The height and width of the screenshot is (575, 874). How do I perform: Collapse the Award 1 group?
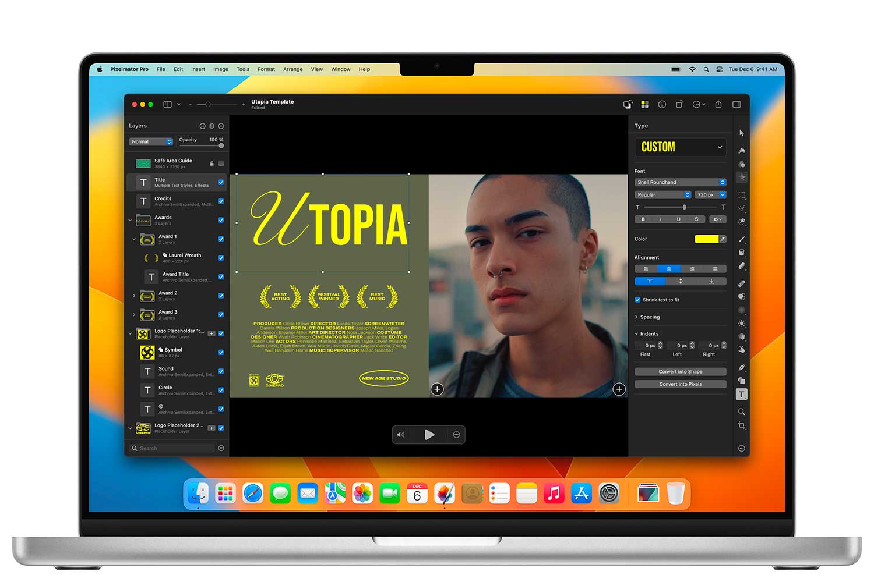(134, 239)
